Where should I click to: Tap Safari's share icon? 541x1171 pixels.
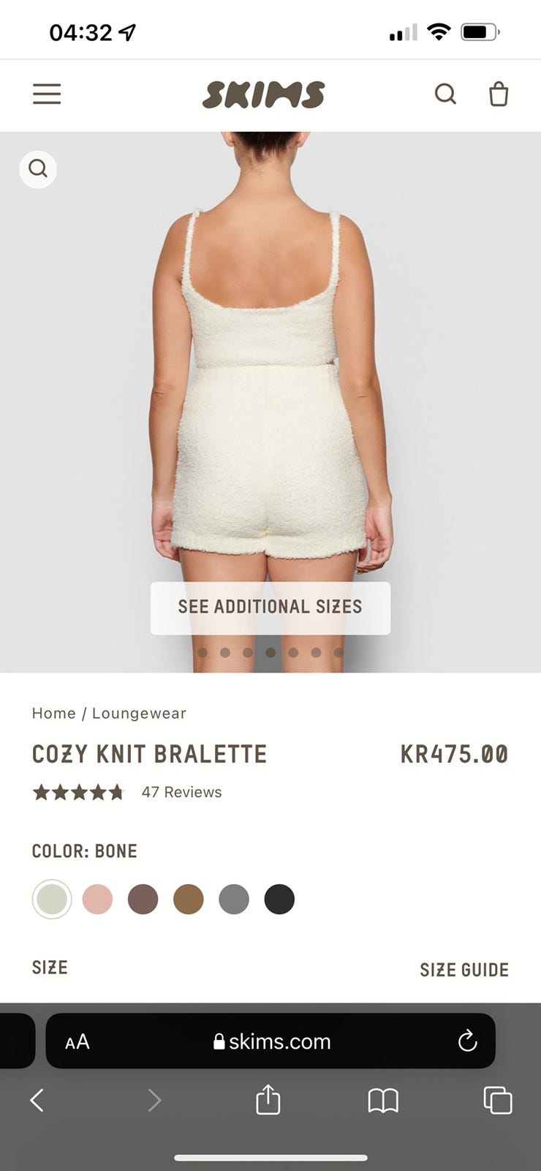pyautogui.click(x=268, y=1099)
